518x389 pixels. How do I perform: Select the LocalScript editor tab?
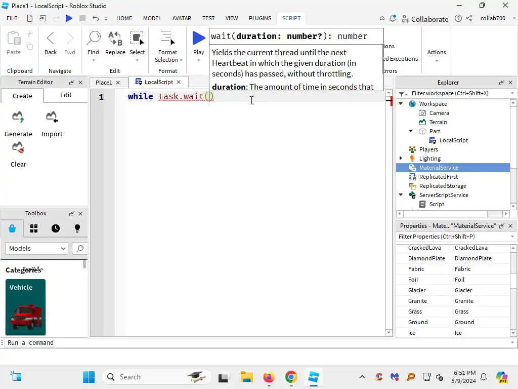click(x=158, y=82)
